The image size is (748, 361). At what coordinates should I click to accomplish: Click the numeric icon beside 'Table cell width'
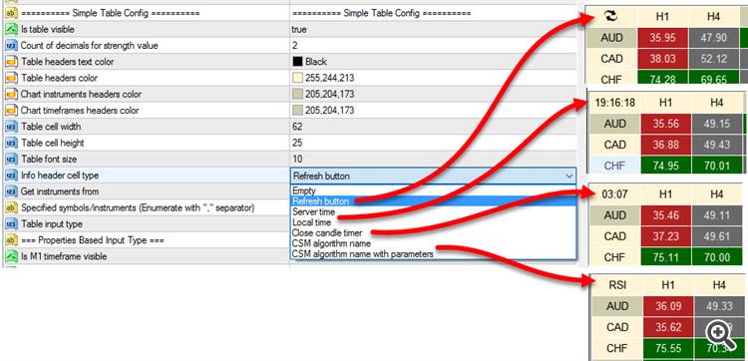(11, 127)
